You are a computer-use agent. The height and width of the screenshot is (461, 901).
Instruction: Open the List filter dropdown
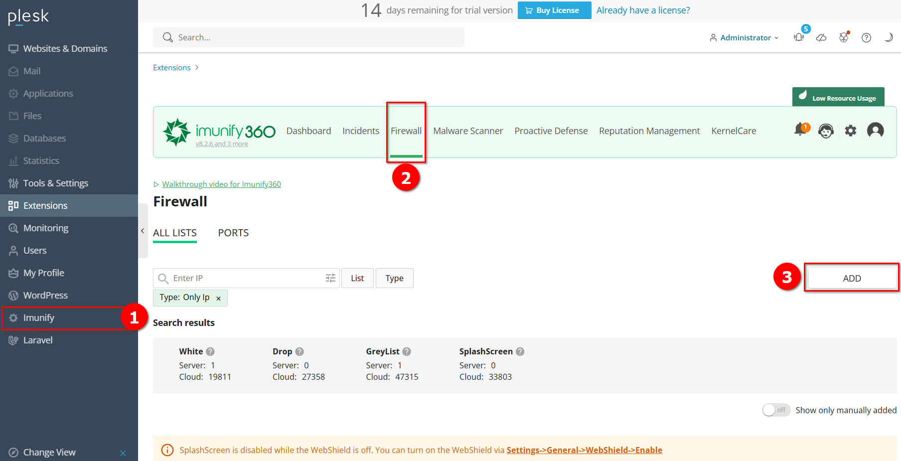coord(357,278)
